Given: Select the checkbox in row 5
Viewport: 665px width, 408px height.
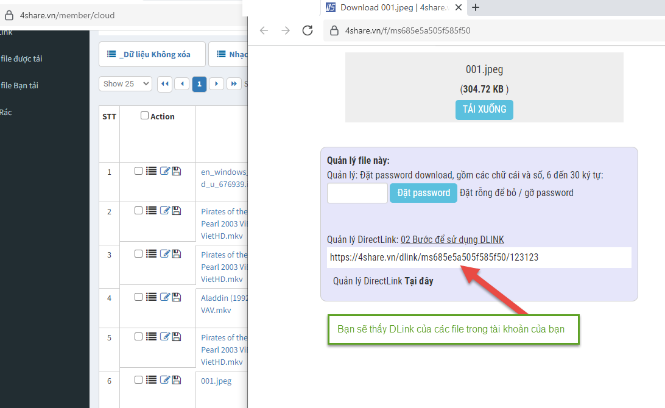Looking at the screenshot, I should click(138, 337).
